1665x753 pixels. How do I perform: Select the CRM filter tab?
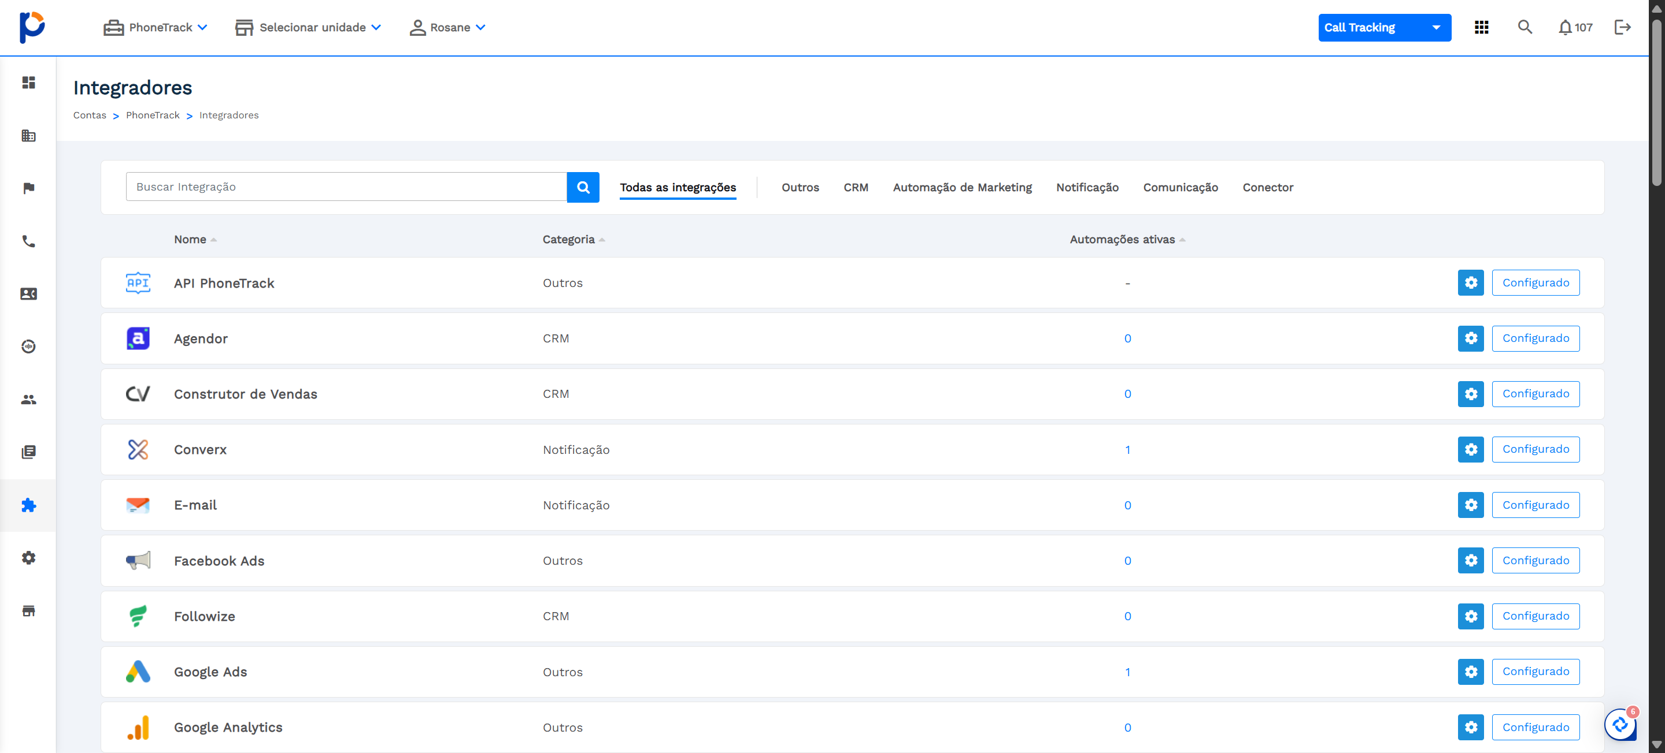855,187
